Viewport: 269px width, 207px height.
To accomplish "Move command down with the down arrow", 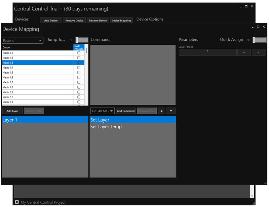I will 171,111.
